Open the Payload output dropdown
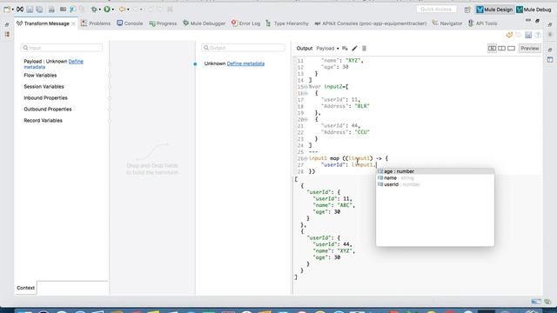557x313 pixels. tap(327, 49)
